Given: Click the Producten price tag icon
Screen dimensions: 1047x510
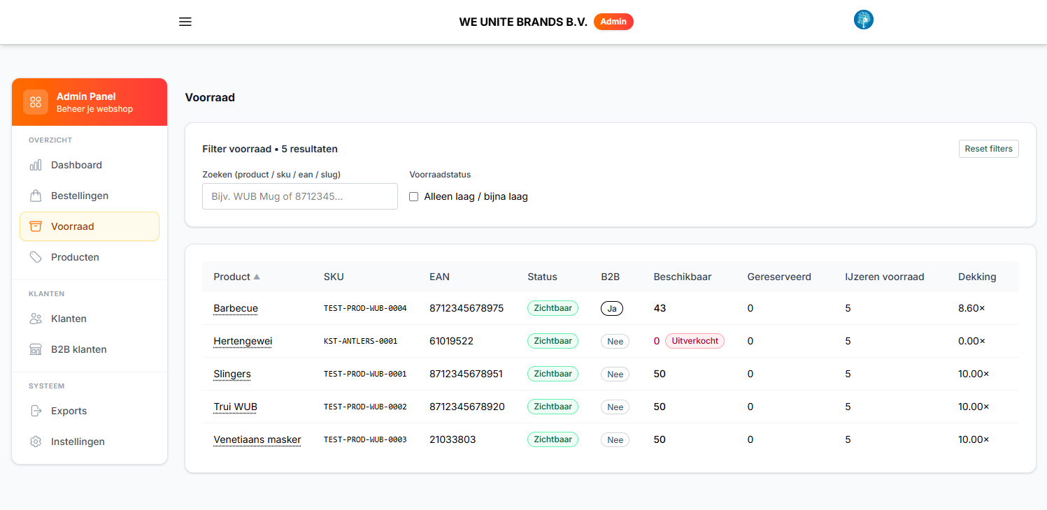Looking at the screenshot, I should click(x=35, y=257).
